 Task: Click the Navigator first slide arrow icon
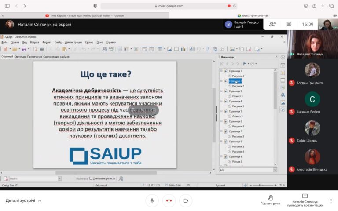222,64
